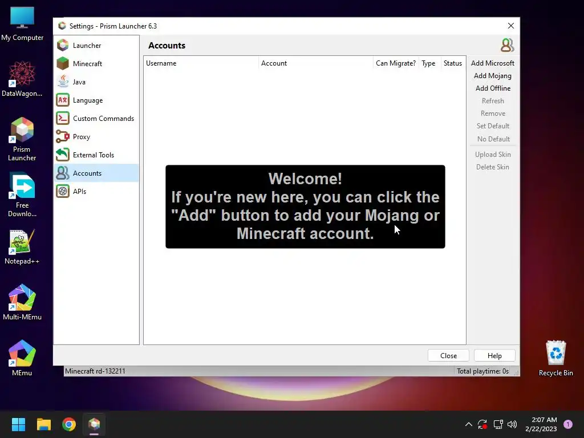
Task: Launch Google Chrome from taskbar
Action: coord(69,424)
